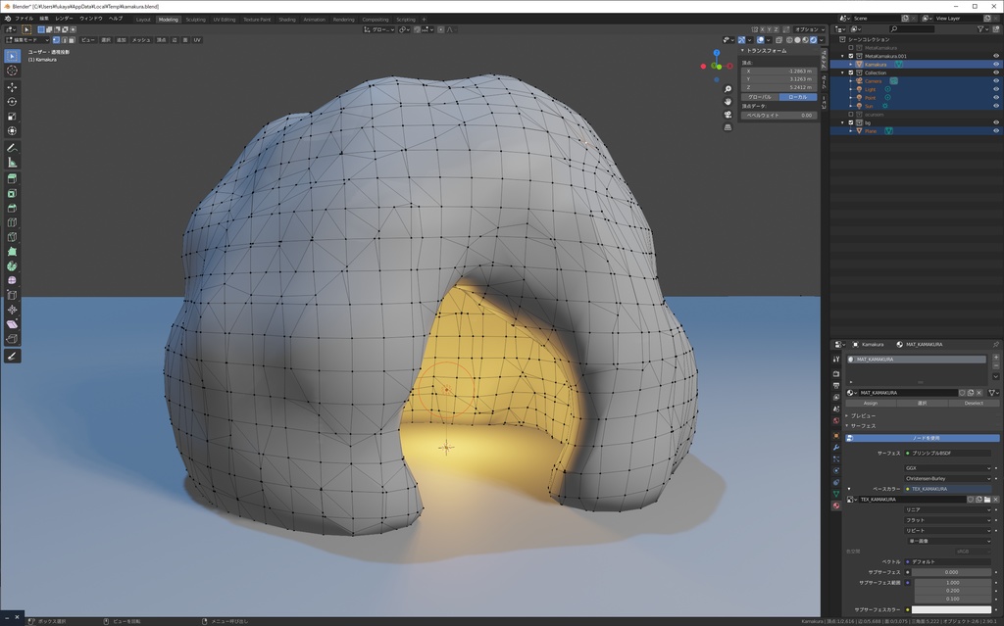The height and width of the screenshot is (626, 1004).
Task: Expand the プレビュー material section
Action: [863, 416]
